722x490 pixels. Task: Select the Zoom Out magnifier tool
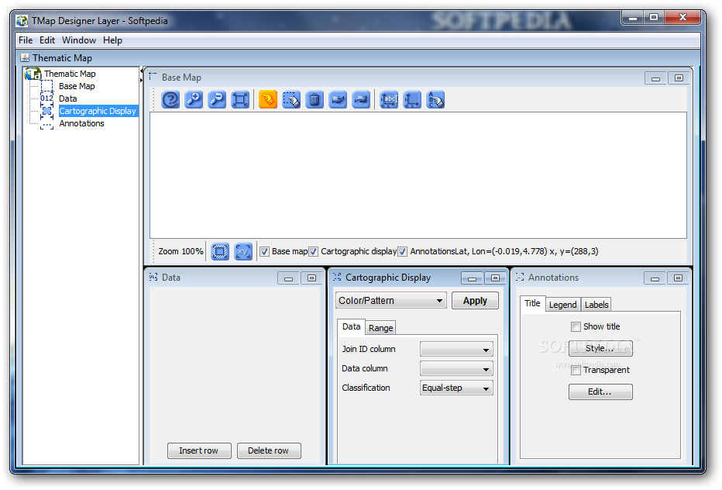[217, 99]
